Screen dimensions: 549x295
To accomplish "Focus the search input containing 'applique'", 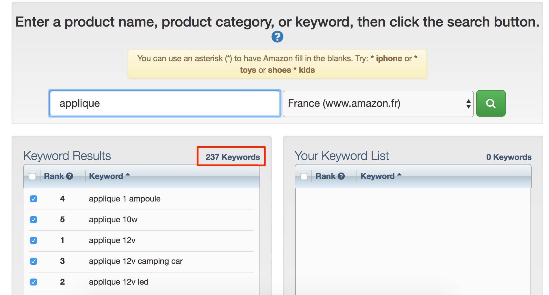I will point(165,103).
